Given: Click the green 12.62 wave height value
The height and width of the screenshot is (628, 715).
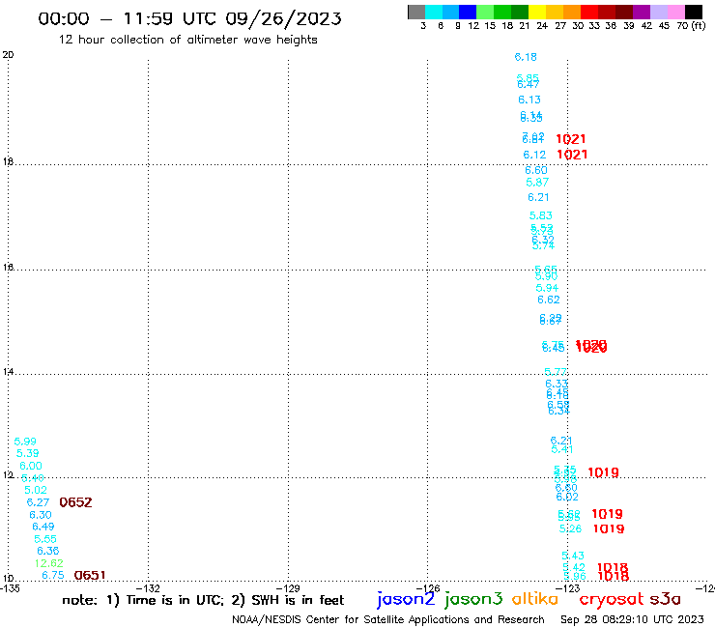Looking at the screenshot, I should coord(48,563).
